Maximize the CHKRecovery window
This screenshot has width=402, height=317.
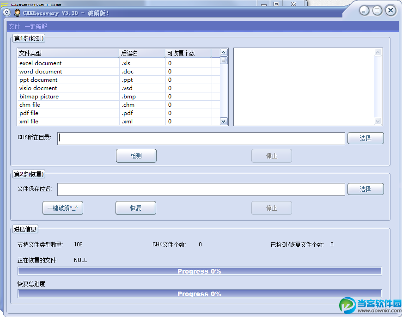(x=377, y=11)
